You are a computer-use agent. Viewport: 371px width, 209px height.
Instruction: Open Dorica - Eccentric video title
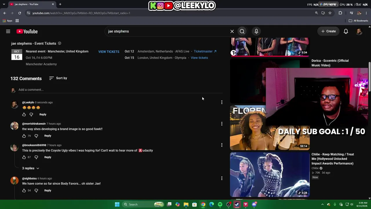(330, 63)
